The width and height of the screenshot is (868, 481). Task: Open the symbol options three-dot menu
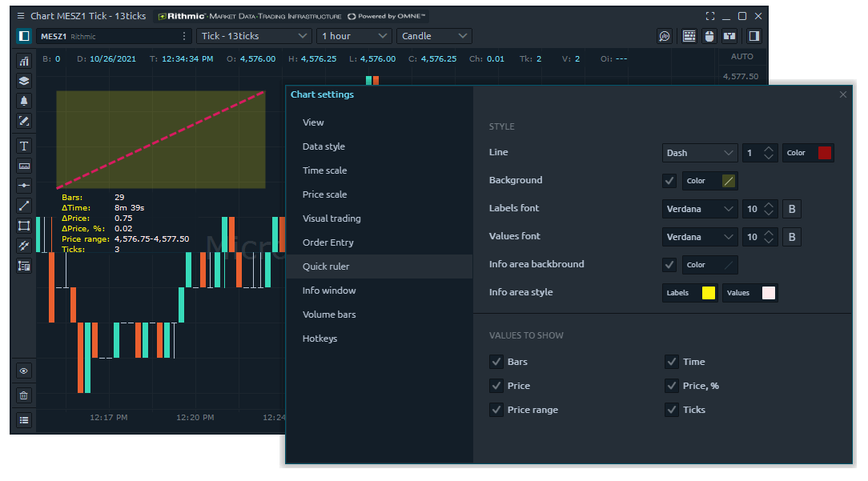pos(184,36)
